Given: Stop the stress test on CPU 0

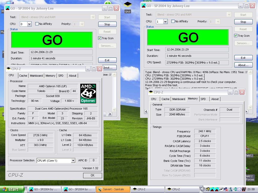Looking at the screenshot, I should 107,24.
